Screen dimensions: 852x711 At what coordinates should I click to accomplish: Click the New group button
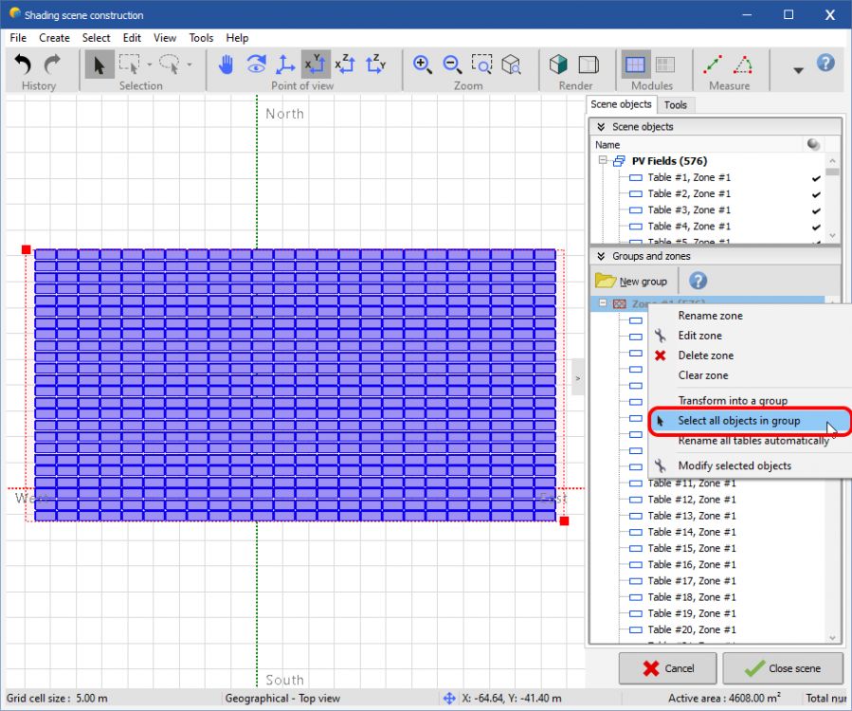click(632, 282)
